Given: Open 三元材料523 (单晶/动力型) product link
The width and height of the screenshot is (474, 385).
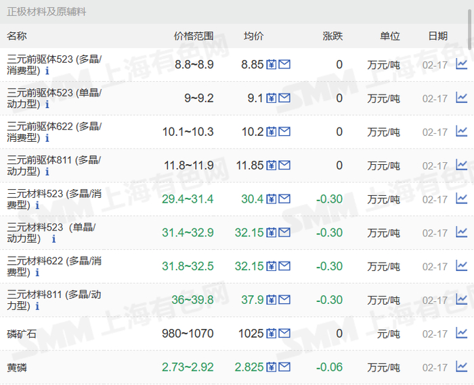Looking at the screenshot, I should pos(51,233).
